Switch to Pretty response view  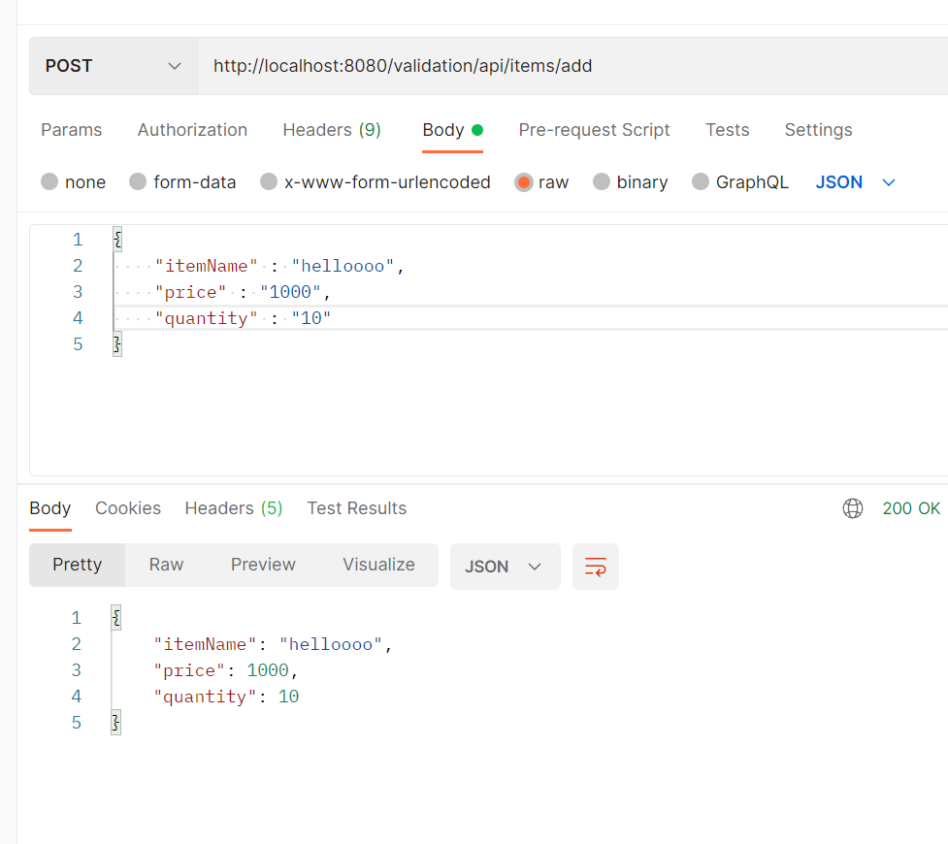78,565
